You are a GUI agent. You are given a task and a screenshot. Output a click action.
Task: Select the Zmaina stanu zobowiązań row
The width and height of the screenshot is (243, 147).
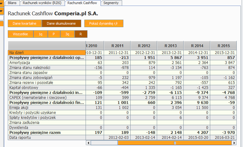click(x=47, y=78)
